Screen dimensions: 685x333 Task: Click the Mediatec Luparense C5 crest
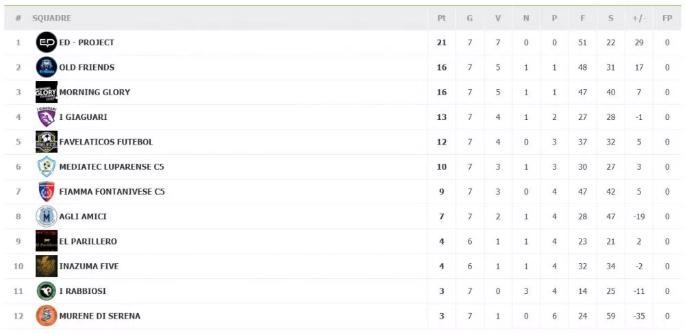point(47,166)
